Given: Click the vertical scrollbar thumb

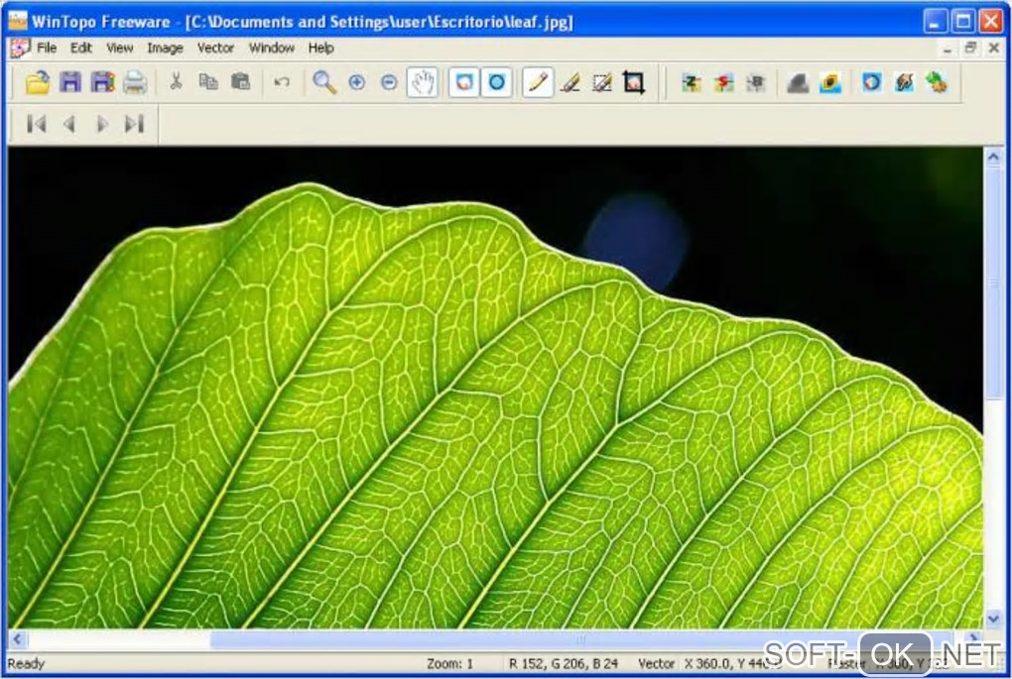Looking at the screenshot, I should pos(992,283).
